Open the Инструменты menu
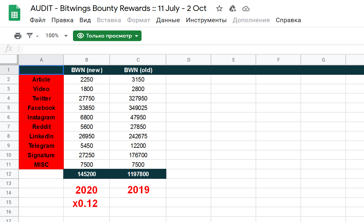 point(206,20)
